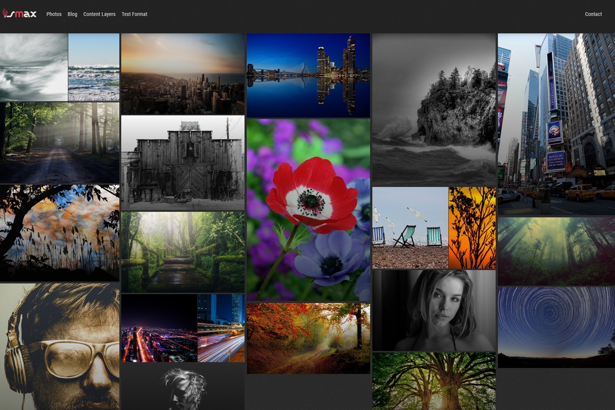
Task: Open the sunbeams forest road photo
Action: (60, 143)
